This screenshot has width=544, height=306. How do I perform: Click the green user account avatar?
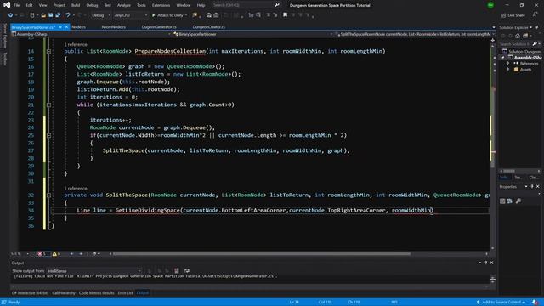[490, 5]
